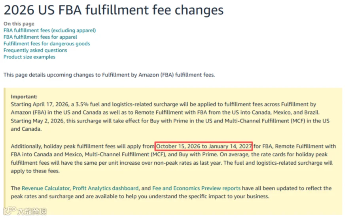Open Product size examples link
Image resolution: width=356 pixels, height=218 pixels.
coord(29,57)
